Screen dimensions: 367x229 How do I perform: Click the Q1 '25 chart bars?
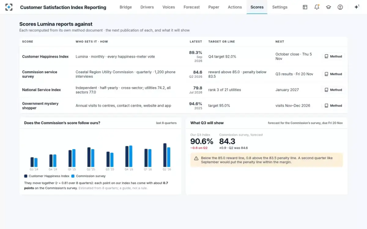click(x=72, y=158)
